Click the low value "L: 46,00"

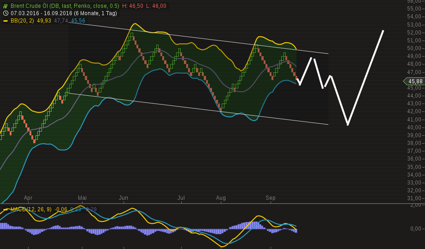pos(156,6)
